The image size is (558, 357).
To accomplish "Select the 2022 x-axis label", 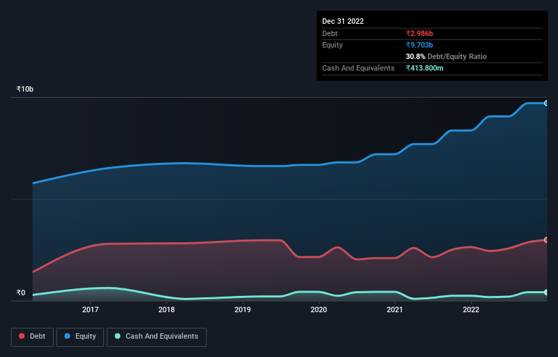I will point(471,309).
